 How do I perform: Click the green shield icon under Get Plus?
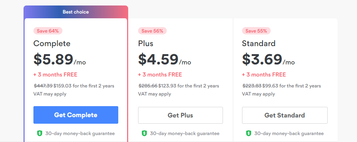pos(144,133)
